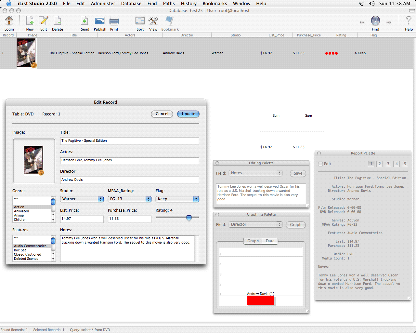Click the phone status icon in the menu bar
Viewport: 416px width, 333px height.
(x=361, y=4)
